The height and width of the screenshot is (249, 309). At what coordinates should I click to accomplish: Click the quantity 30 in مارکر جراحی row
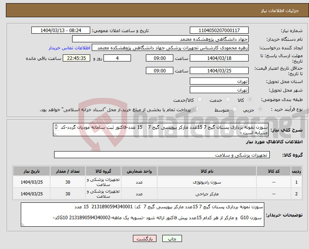pyautogui.click(x=68, y=194)
